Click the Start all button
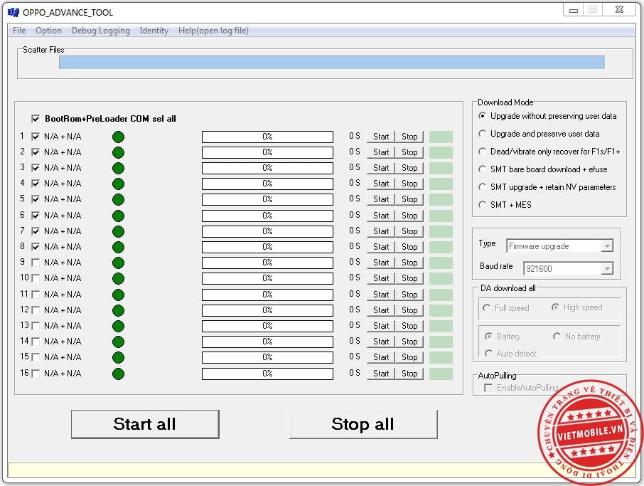Screen dimensions: 644x486 click(x=145, y=424)
